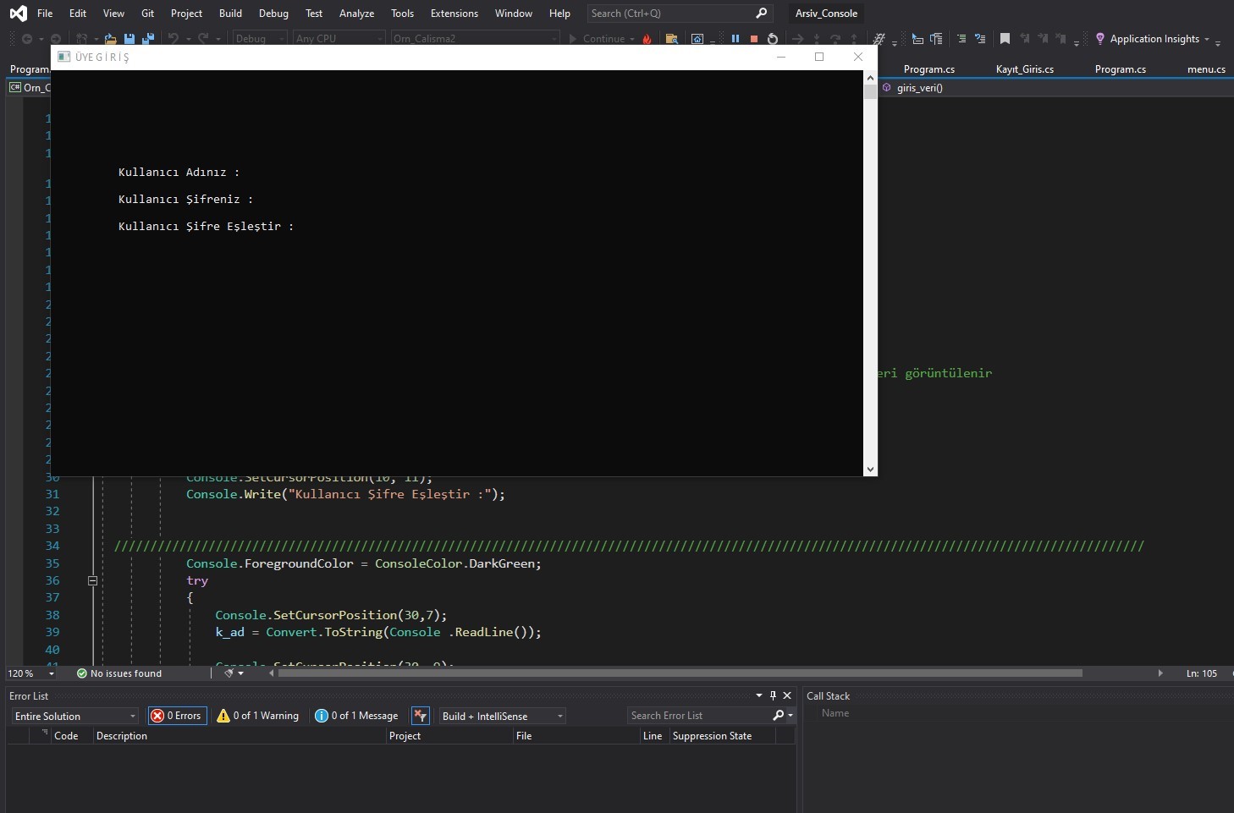Click the Stop Debugging red square icon
Image resolution: width=1234 pixels, height=813 pixels.
point(753,39)
